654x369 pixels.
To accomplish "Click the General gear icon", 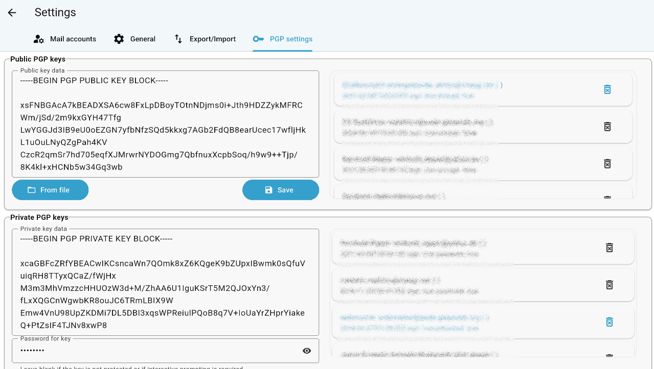I will 119,39.
